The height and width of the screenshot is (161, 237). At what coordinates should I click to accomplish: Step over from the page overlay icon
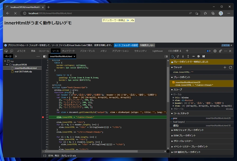tap(133, 20)
